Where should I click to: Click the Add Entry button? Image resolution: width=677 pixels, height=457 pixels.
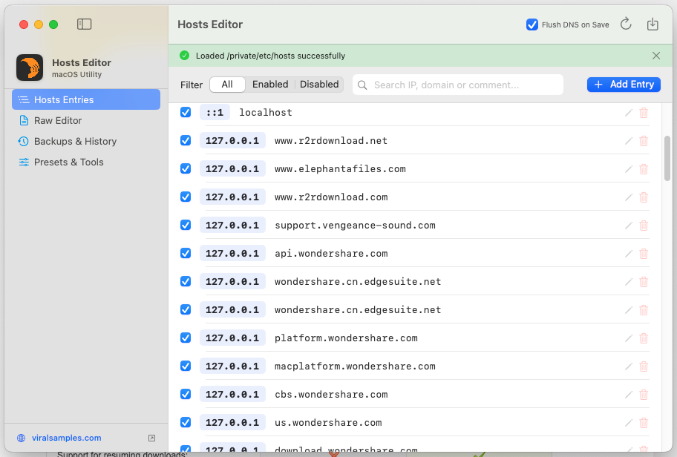tap(624, 85)
